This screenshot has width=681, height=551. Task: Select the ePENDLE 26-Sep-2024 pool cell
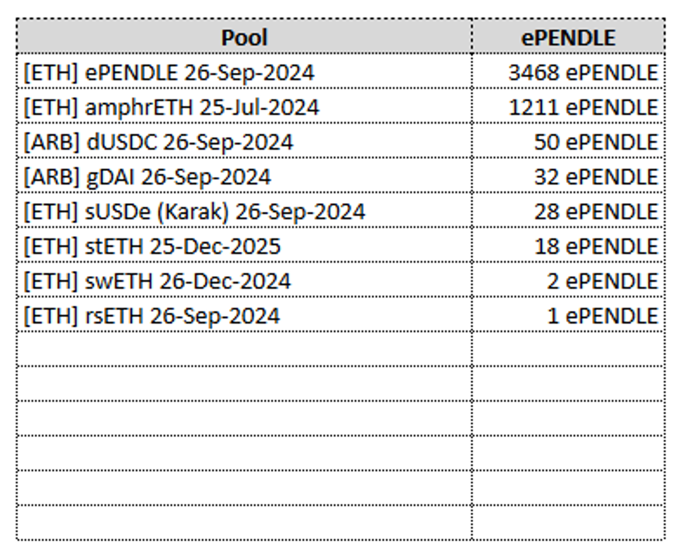pyautogui.click(x=169, y=72)
